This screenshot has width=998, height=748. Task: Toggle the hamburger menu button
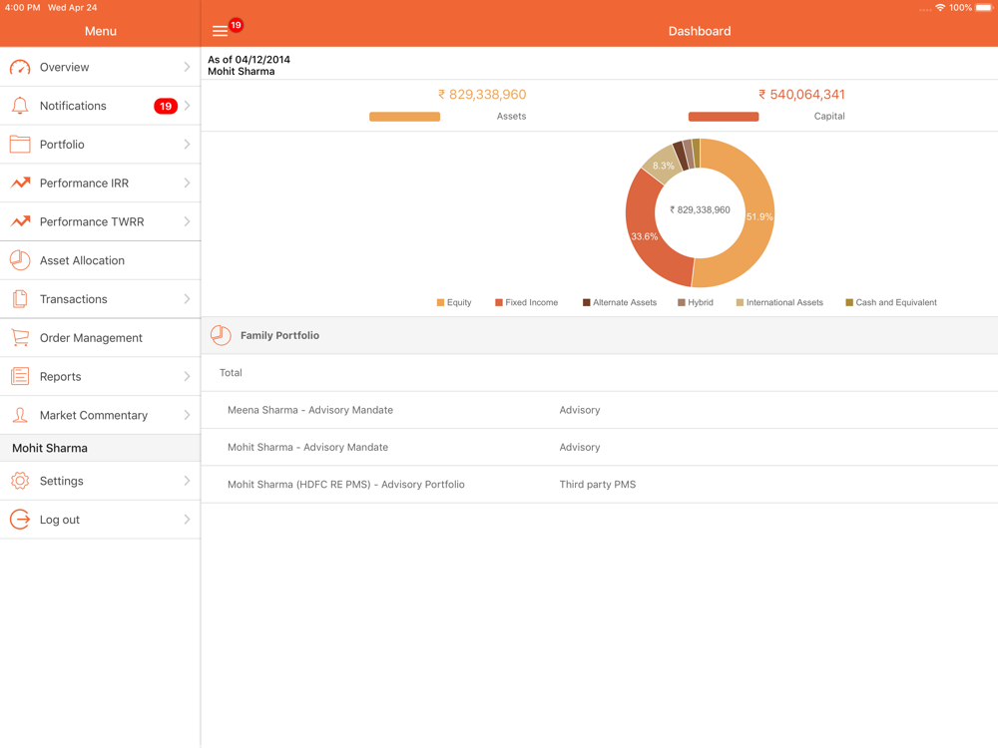tap(221, 31)
